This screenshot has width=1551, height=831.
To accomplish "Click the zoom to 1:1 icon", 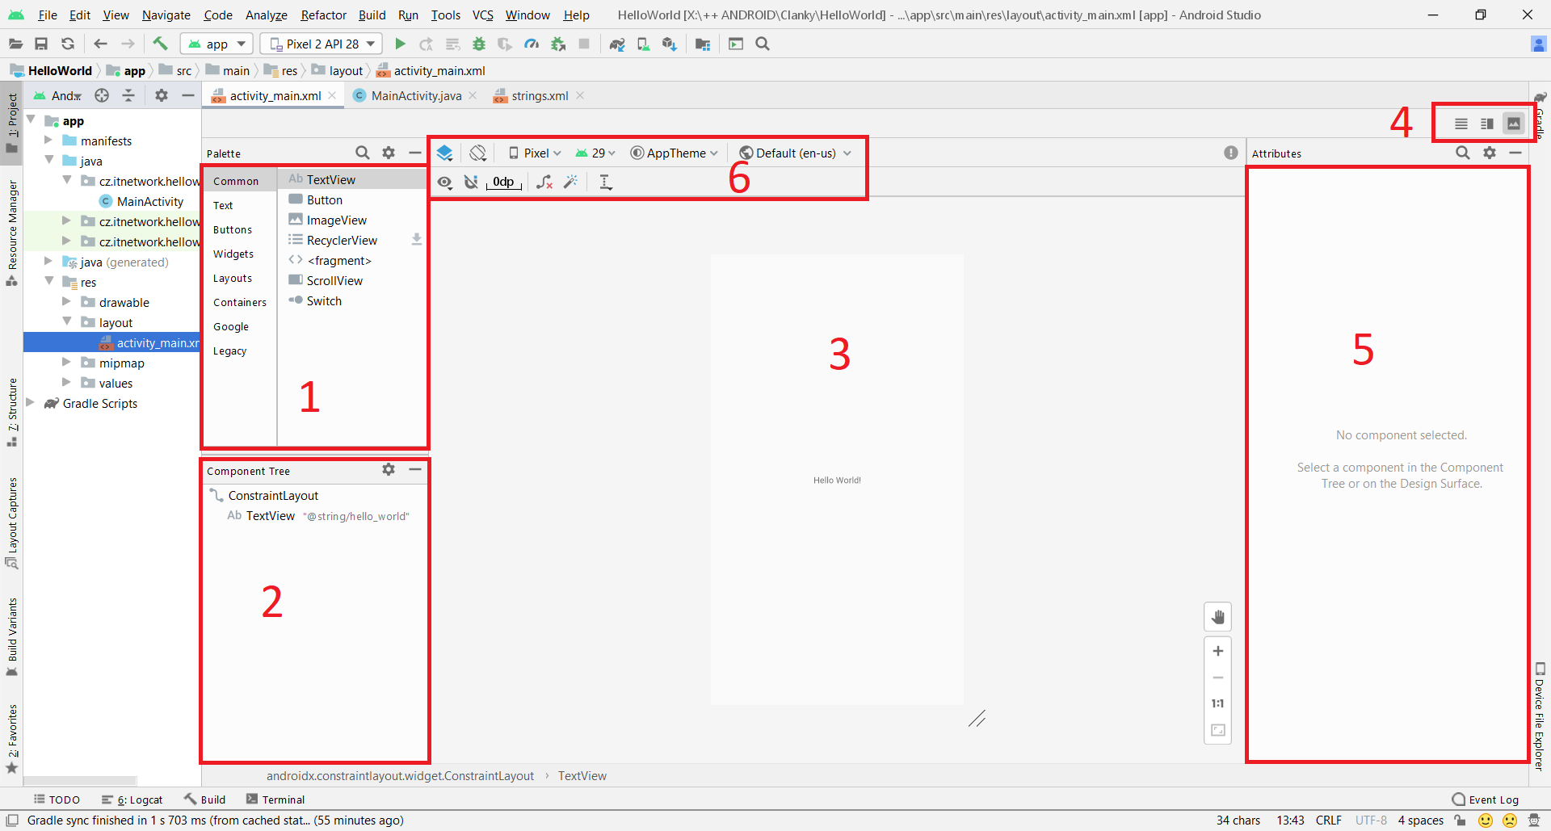I will (x=1217, y=703).
